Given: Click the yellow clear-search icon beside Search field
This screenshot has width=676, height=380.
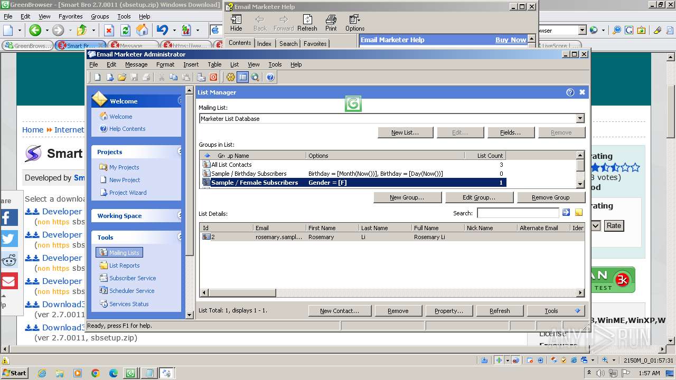Looking at the screenshot, I should (579, 213).
